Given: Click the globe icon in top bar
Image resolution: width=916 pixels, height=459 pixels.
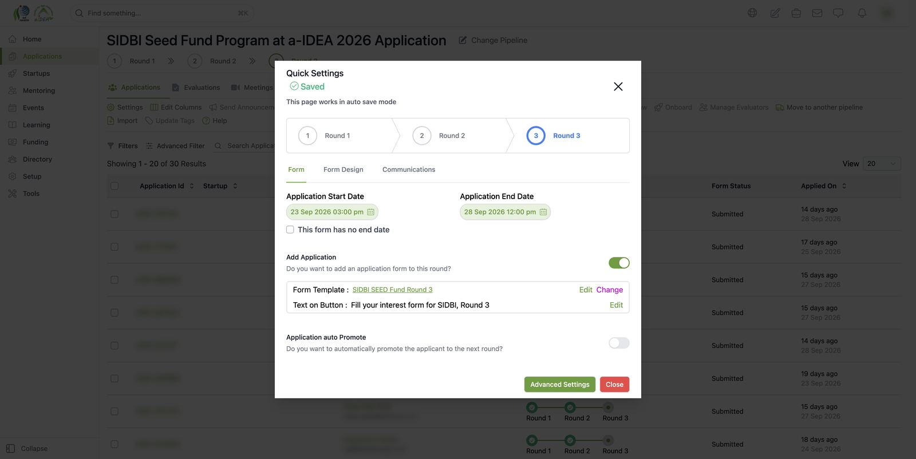Looking at the screenshot, I should coord(752,13).
